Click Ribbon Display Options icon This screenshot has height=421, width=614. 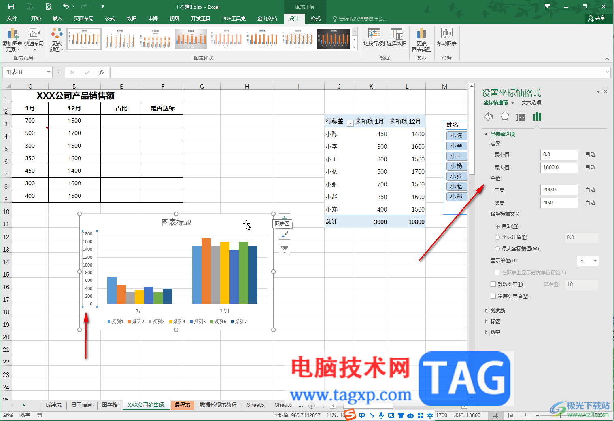[x=547, y=6]
